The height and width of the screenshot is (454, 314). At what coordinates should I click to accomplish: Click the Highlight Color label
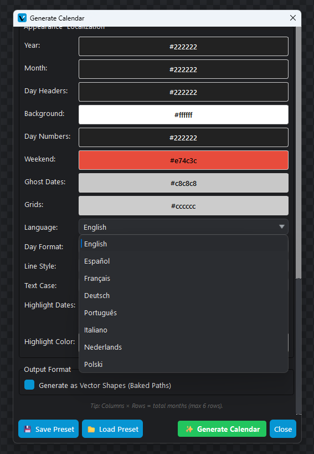point(50,342)
